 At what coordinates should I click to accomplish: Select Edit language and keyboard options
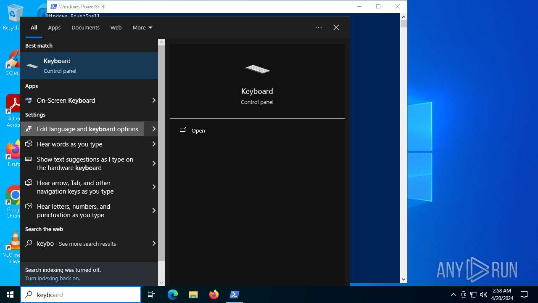(x=82, y=129)
